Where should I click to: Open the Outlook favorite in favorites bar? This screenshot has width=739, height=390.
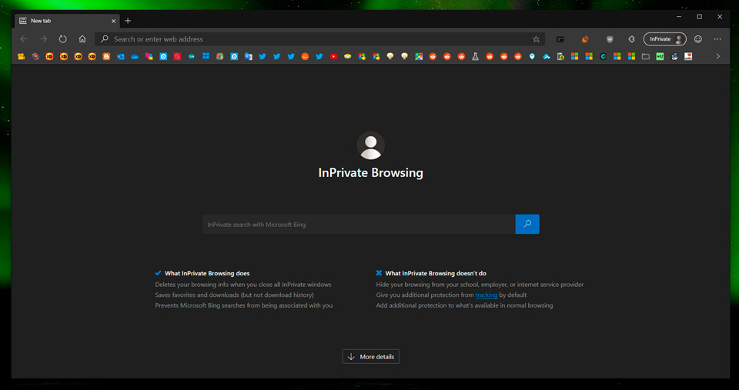121,56
